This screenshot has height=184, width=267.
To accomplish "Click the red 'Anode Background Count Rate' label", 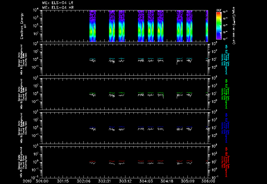I will [x=225, y=162].
